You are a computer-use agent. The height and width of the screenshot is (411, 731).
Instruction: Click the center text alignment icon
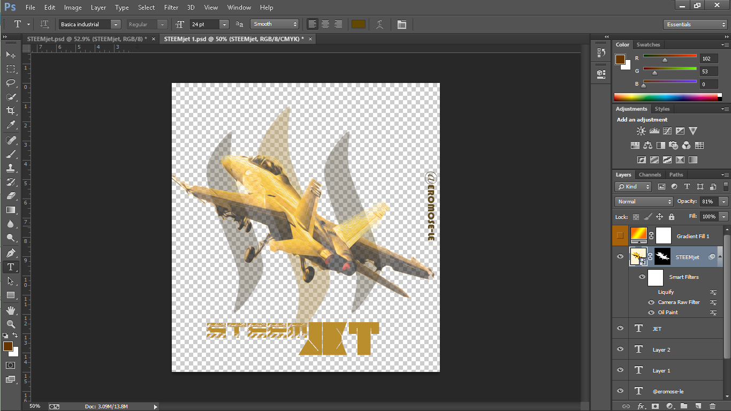pyautogui.click(x=325, y=24)
